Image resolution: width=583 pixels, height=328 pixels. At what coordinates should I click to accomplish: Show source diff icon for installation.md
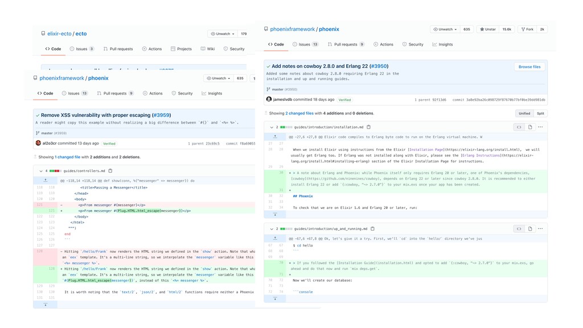pos(519,127)
